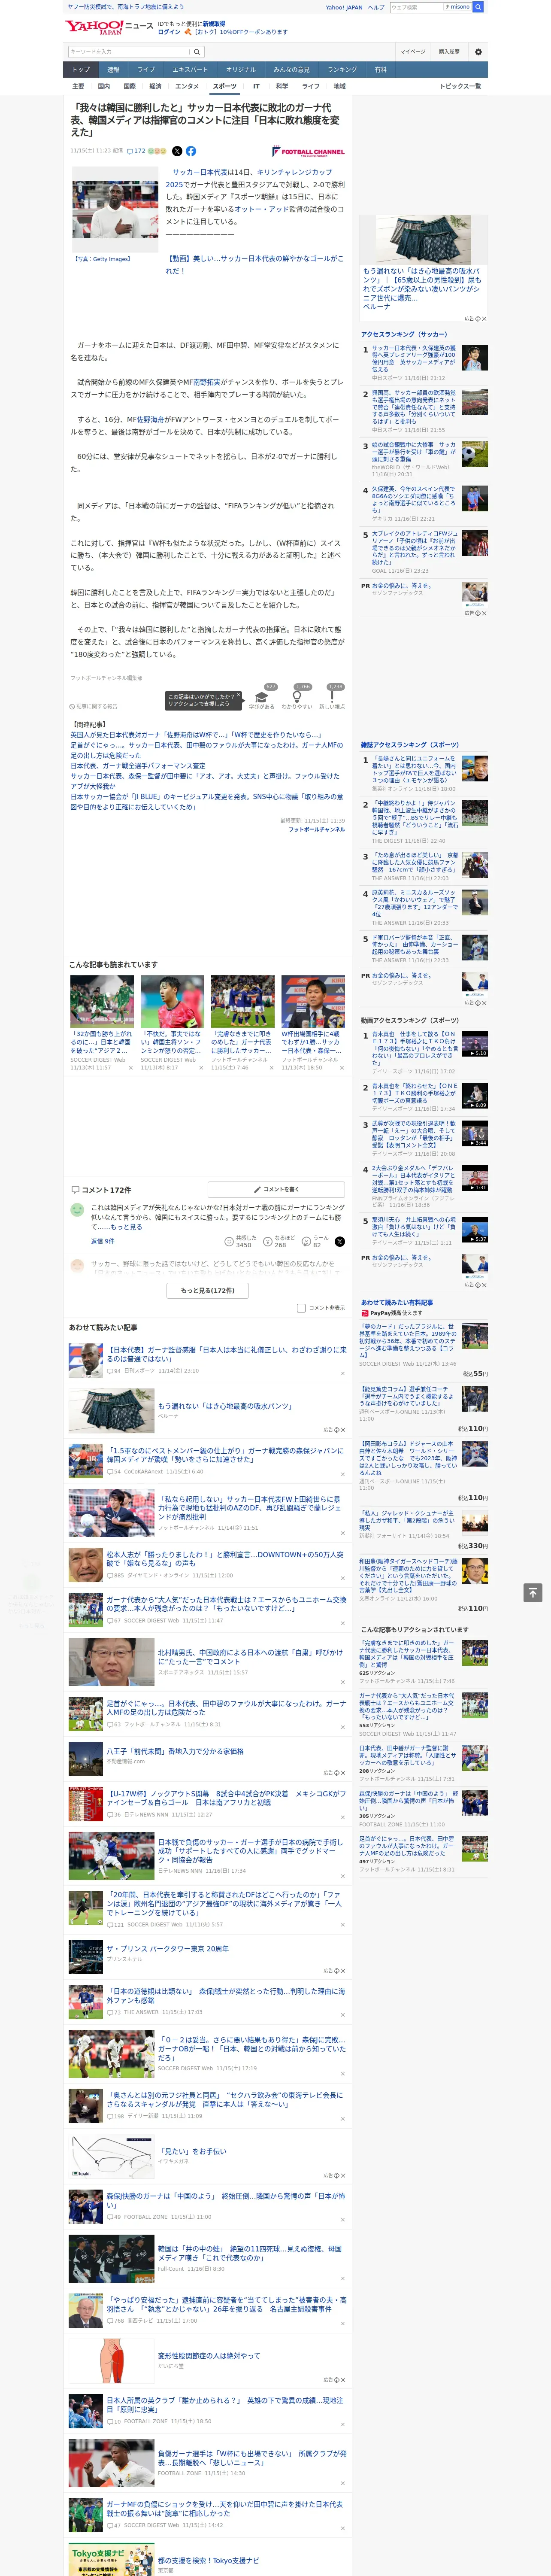Select the エキスパート navigation tab
This screenshot has width=551, height=2576.
[x=190, y=70]
